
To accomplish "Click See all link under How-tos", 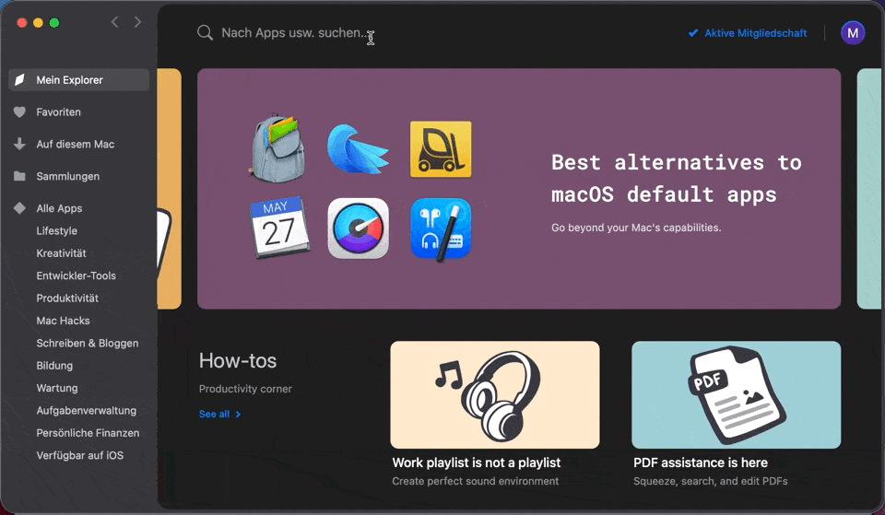I will point(215,414).
